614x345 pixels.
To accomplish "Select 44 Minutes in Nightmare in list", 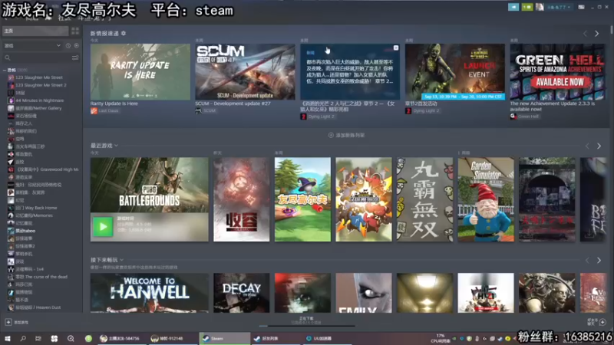I will coord(40,100).
